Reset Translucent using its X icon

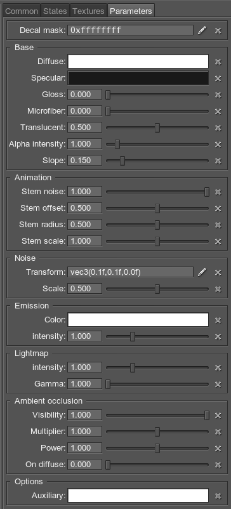click(218, 128)
